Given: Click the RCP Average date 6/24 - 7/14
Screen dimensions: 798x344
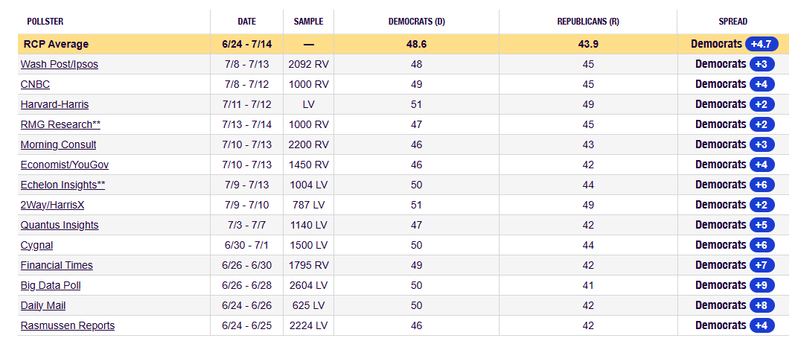Looking at the screenshot, I should point(247,44).
